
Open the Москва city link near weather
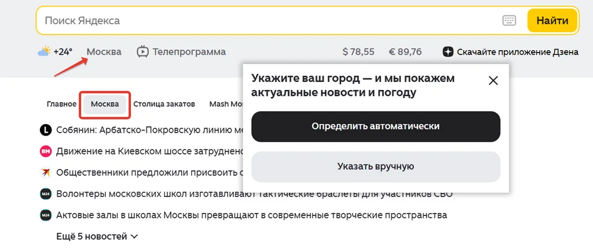pyautogui.click(x=104, y=51)
